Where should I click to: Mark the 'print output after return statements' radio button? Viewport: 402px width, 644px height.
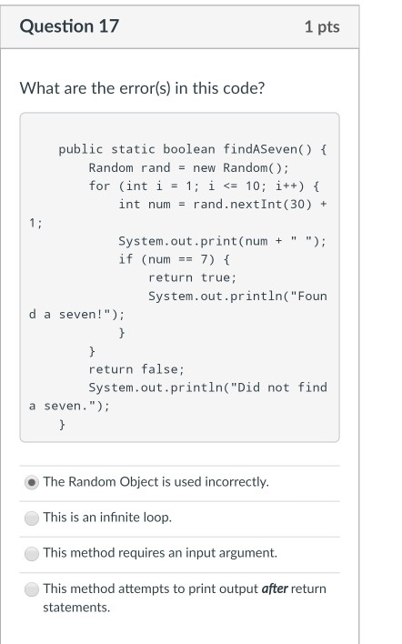pyautogui.click(x=32, y=589)
